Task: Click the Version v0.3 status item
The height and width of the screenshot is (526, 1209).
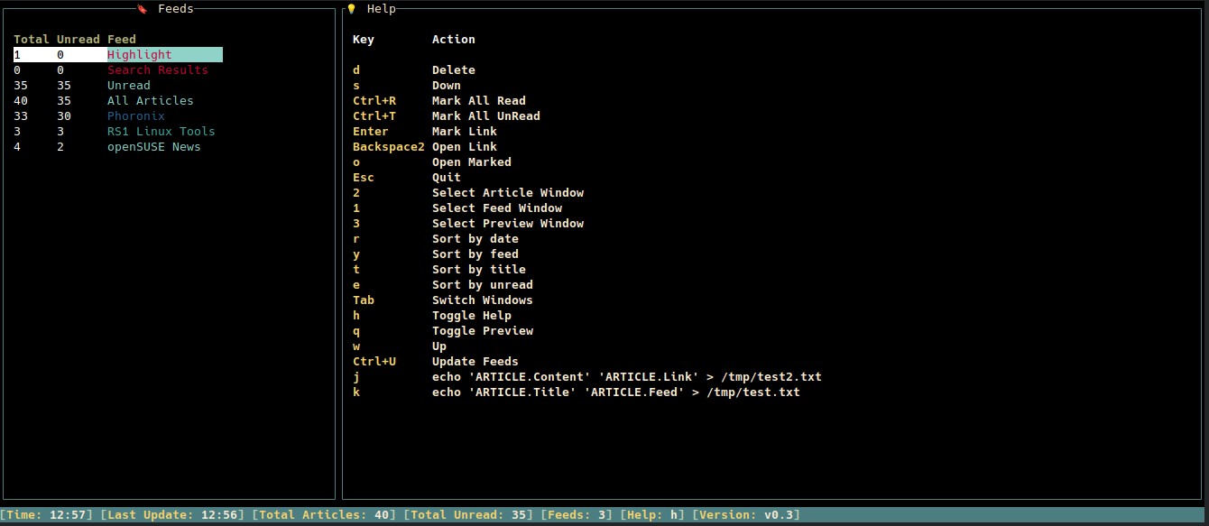Action: pyautogui.click(x=746, y=515)
